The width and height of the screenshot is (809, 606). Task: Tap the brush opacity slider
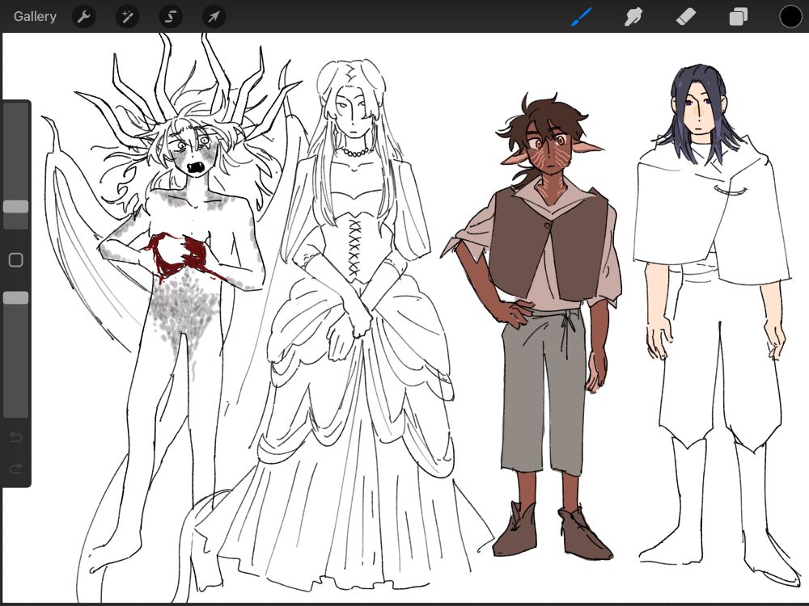coord(15,297)
